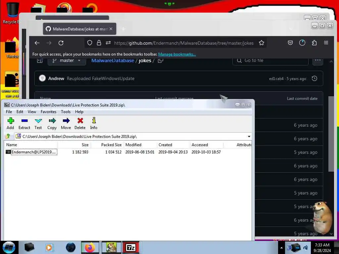Run Test on the archive

(x=38, y=124)
